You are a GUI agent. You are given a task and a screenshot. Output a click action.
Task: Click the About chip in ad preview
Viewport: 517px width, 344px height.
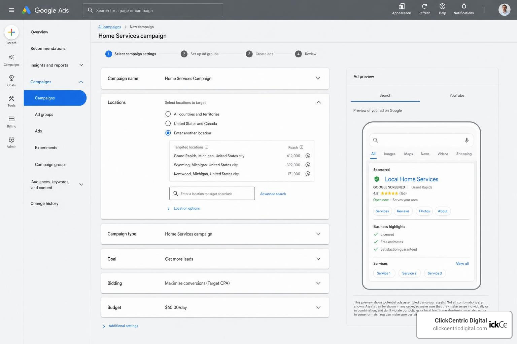443,211
